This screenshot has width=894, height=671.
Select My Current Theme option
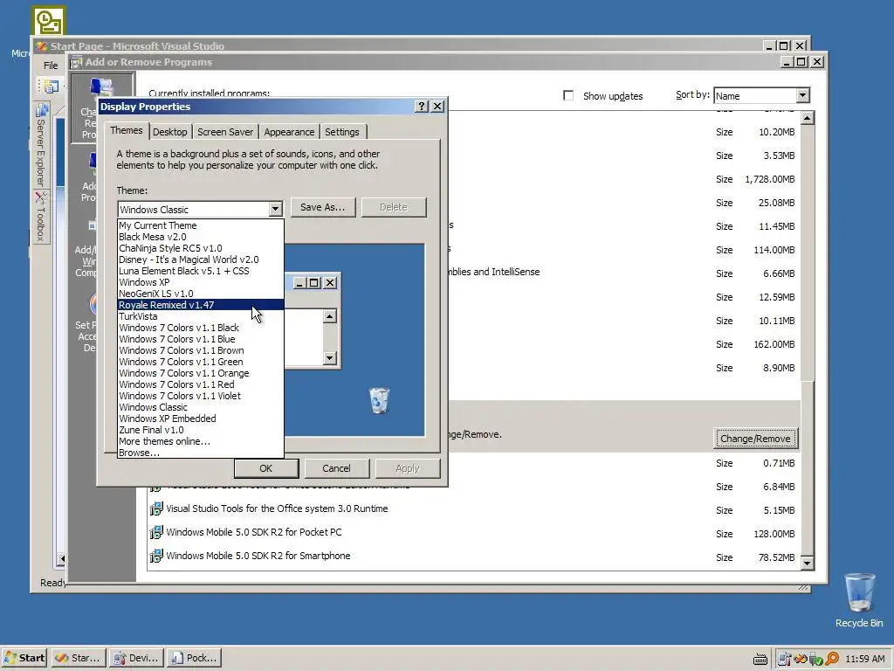pyautogui.click(x=200, y=225)
